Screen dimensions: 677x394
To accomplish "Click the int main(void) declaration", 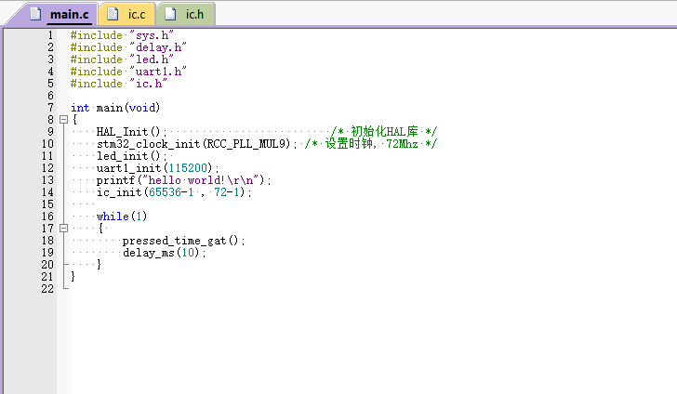I will tap(115, 108).
